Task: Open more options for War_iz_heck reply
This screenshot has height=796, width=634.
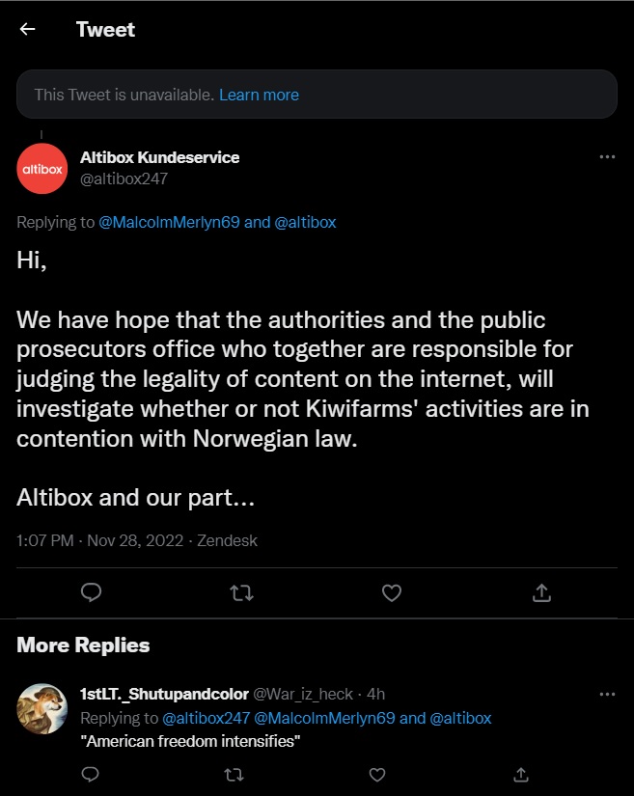Action: pos(607,694)
